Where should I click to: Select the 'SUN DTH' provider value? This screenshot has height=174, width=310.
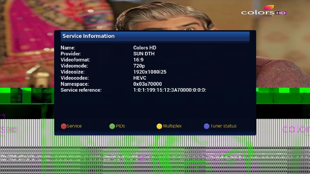pyautogui.click(x=144, y=54)
